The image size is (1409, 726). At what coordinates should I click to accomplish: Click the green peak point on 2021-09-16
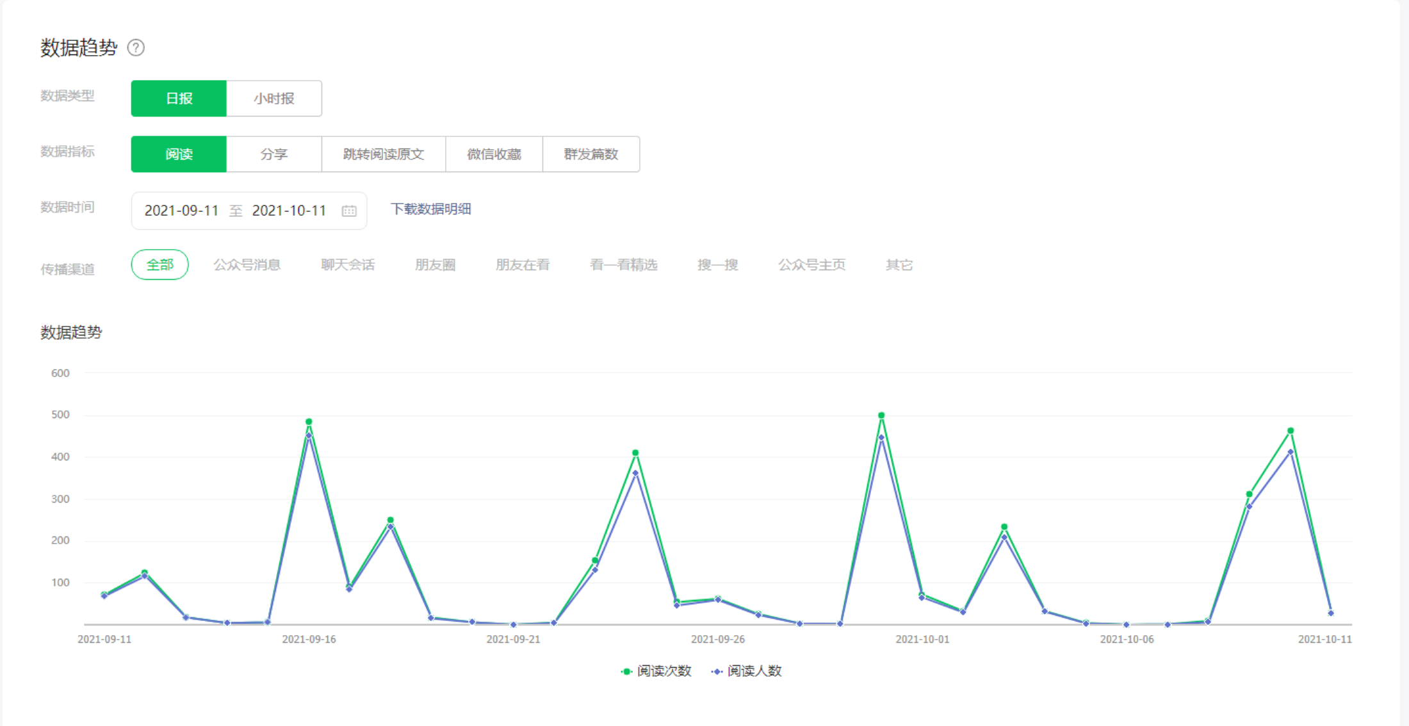tap(309, 422)
